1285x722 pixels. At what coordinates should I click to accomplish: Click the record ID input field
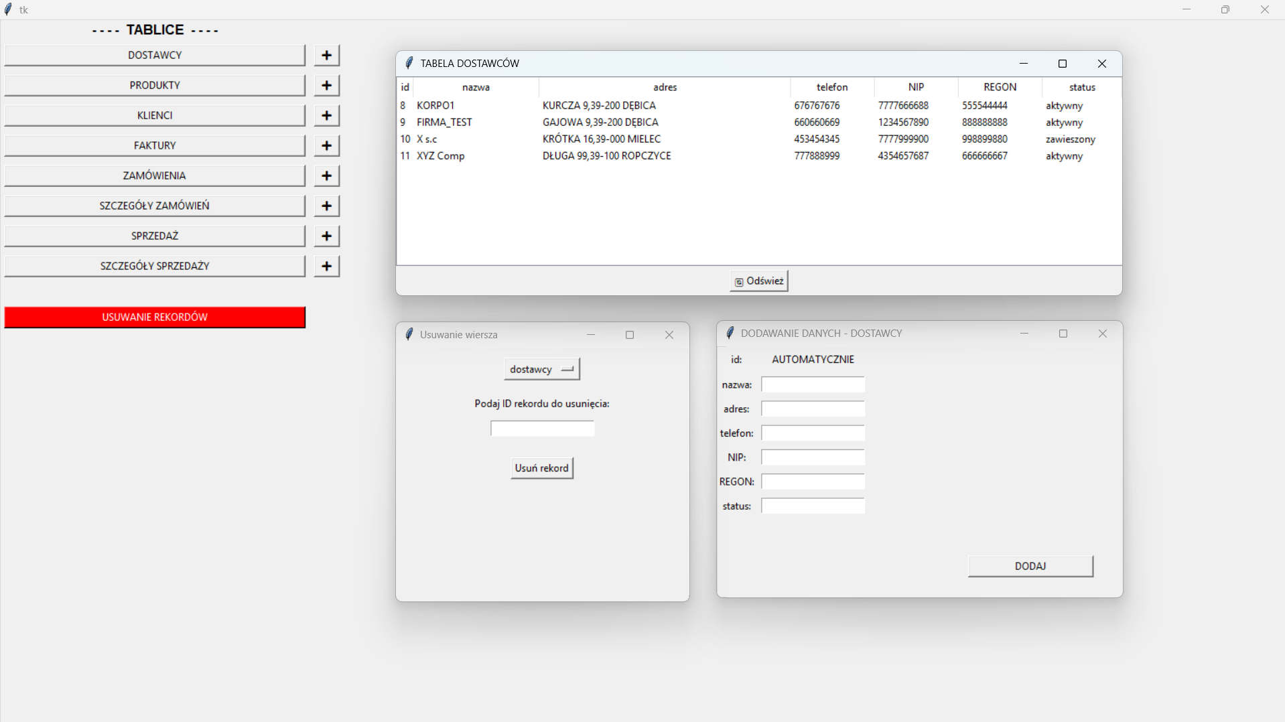point(541,428)
